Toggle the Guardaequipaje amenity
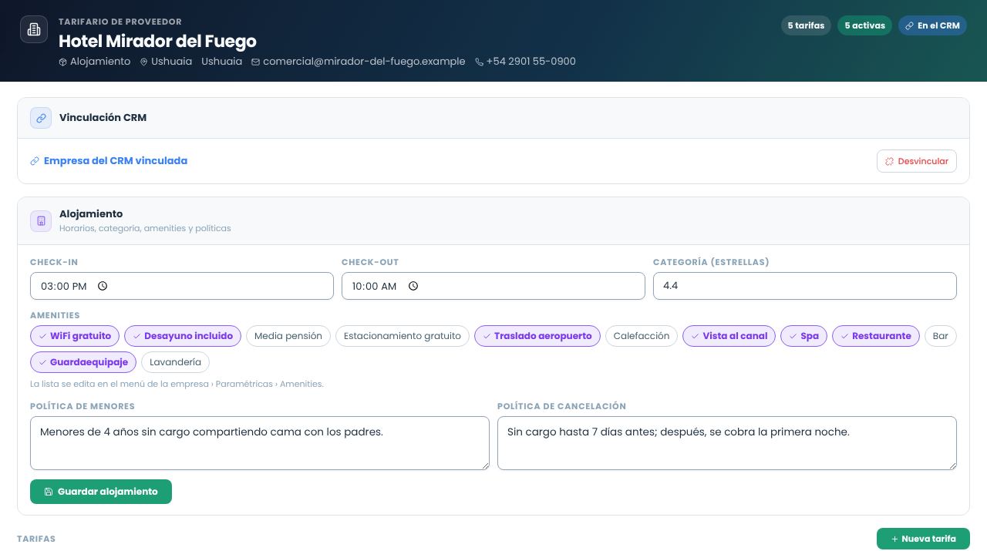 [83, 362]
